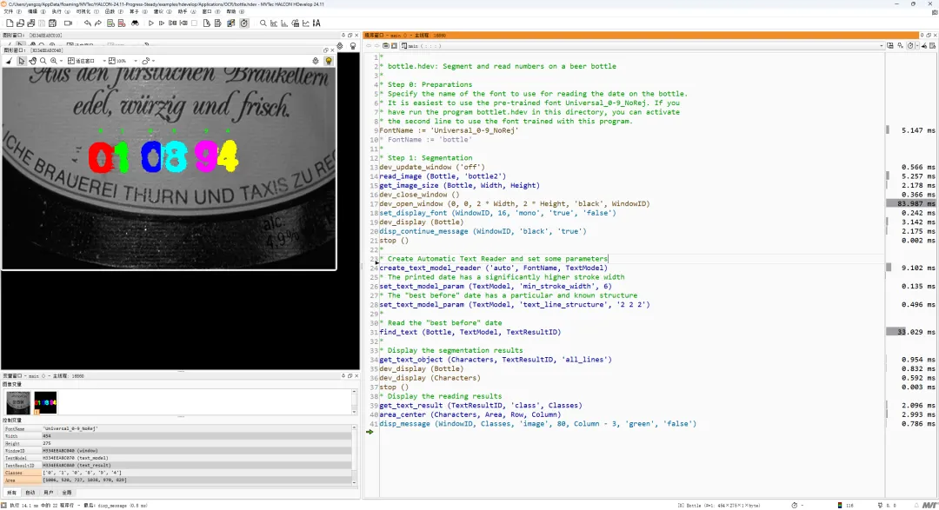The height and width of the screenshot is (510, 939).
Task: Open the 编辑 (Edit) menu
Action: [36, 11]
